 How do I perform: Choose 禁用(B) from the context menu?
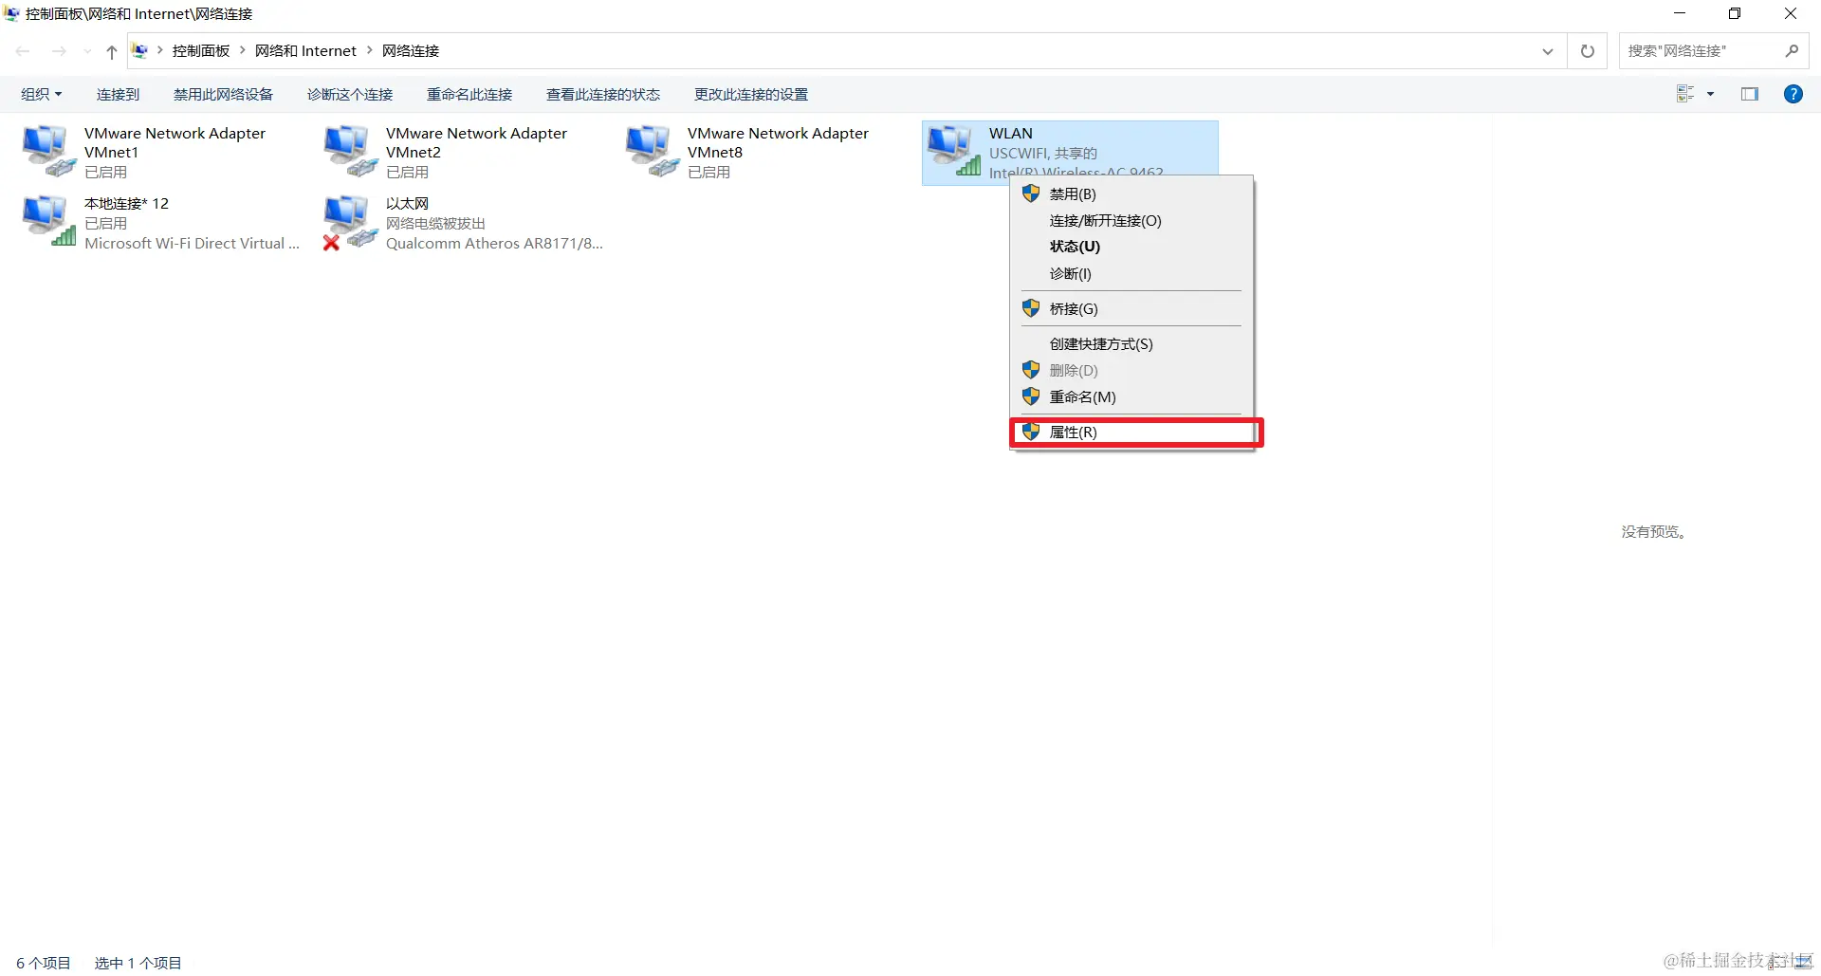pos(1132,193)
